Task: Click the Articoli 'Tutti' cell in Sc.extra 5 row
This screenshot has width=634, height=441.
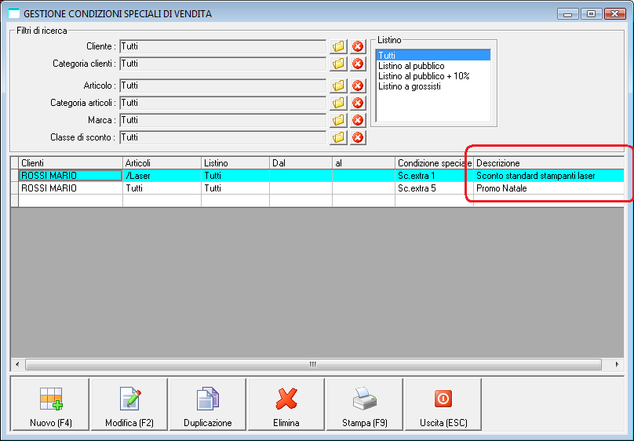Action: click(162, 188)
